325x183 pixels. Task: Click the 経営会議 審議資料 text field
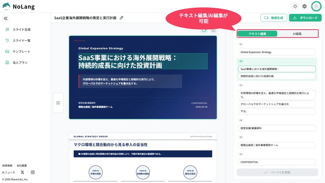tap(277, 128)
